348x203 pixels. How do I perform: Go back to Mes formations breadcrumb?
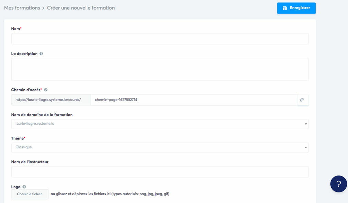click(x=22, y=8)
